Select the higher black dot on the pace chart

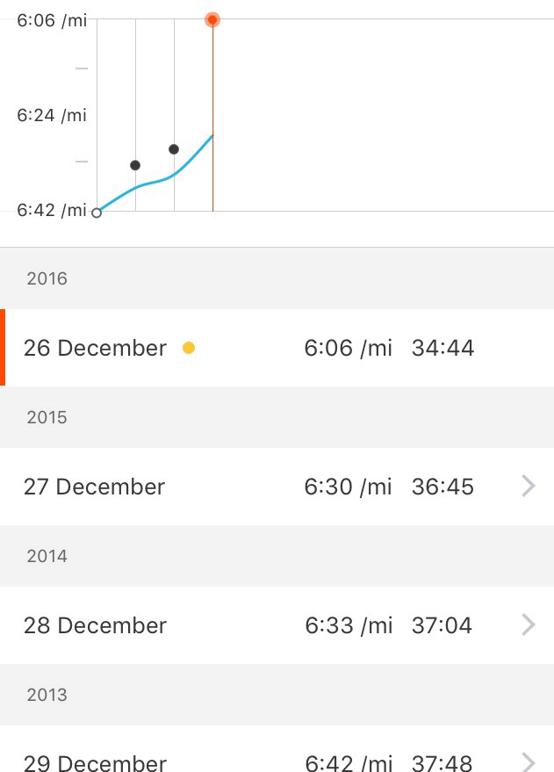[x=174, y=149]
